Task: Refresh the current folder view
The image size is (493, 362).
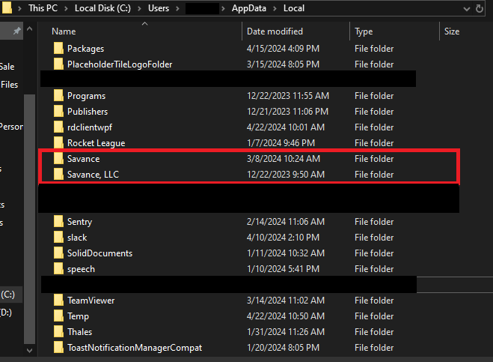Action: pos(480,8)
